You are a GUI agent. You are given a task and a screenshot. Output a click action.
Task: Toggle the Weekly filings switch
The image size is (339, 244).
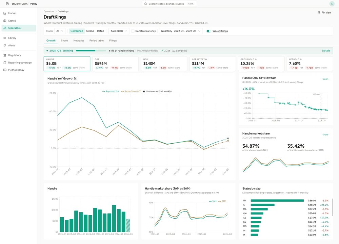(x=209, y=31)
